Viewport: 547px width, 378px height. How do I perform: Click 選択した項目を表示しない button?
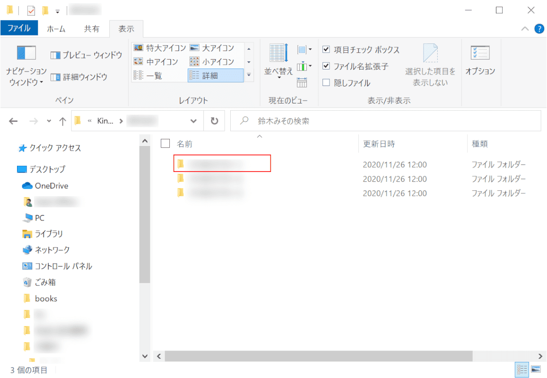click(430, 65)
